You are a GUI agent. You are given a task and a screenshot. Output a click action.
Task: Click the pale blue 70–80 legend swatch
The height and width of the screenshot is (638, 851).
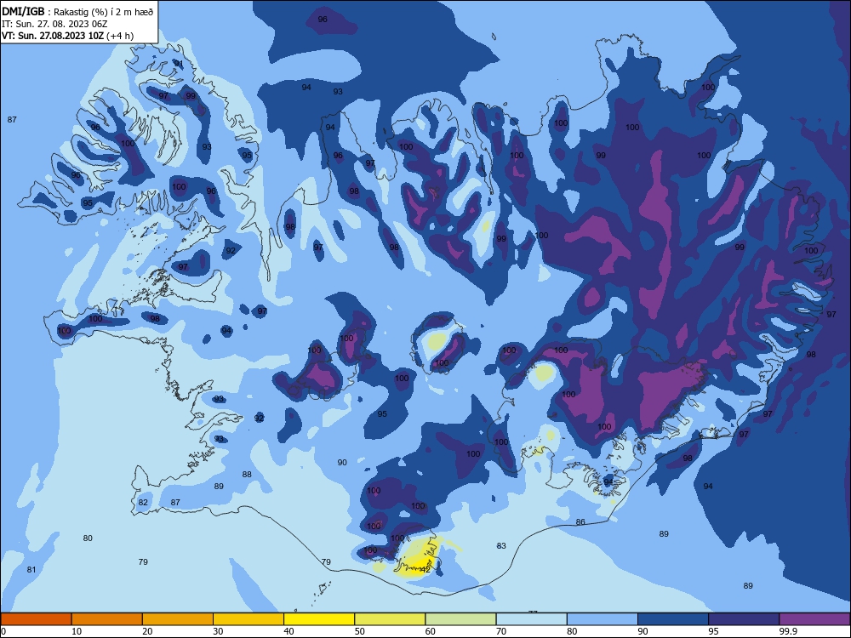[531, 619]
